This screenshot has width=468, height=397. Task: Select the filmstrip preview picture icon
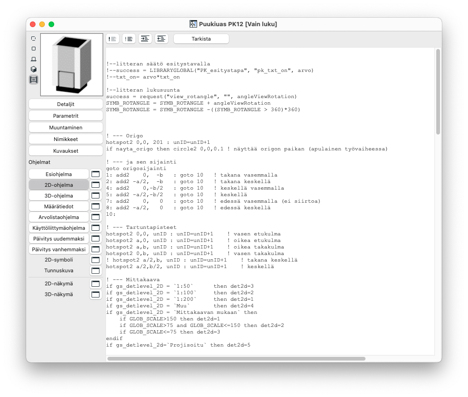click(x=34, y=80)
